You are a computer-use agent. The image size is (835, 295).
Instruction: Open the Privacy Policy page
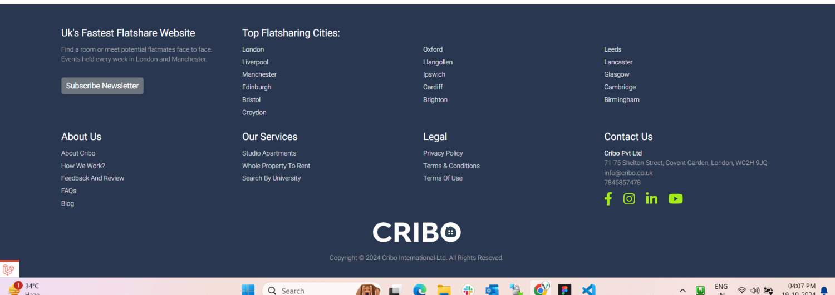click(443, 153)
